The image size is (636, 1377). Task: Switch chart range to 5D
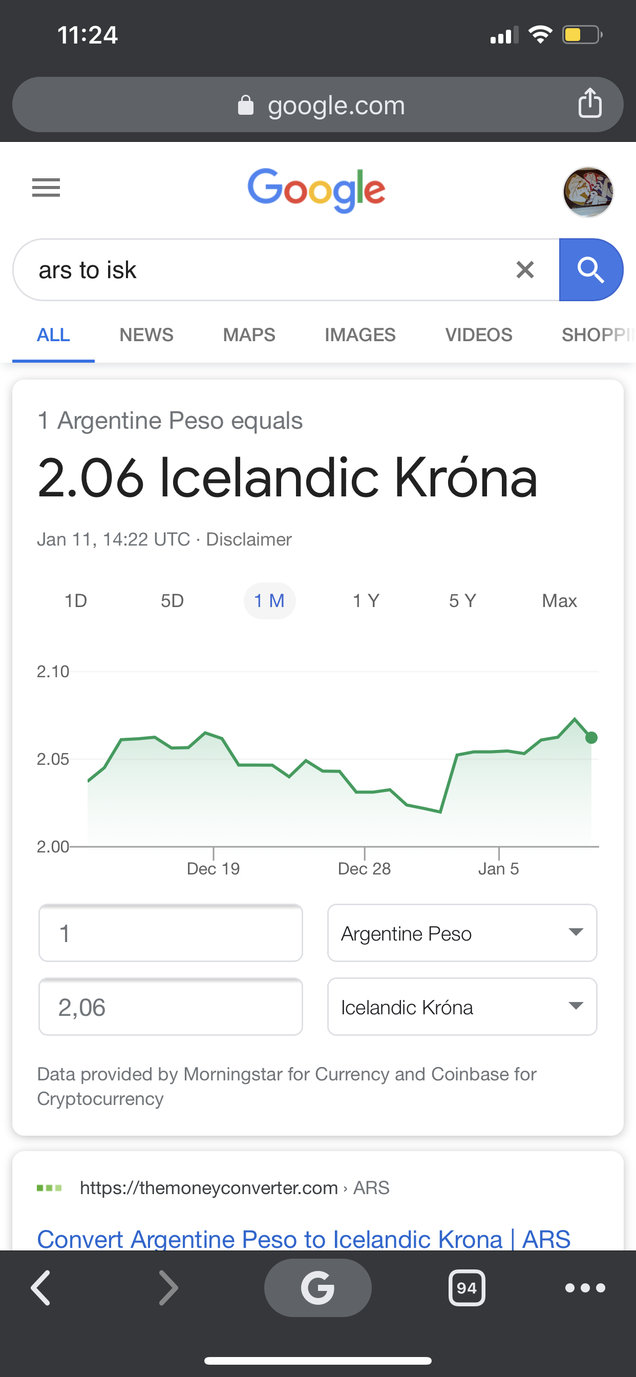click(x=172, y=601)
